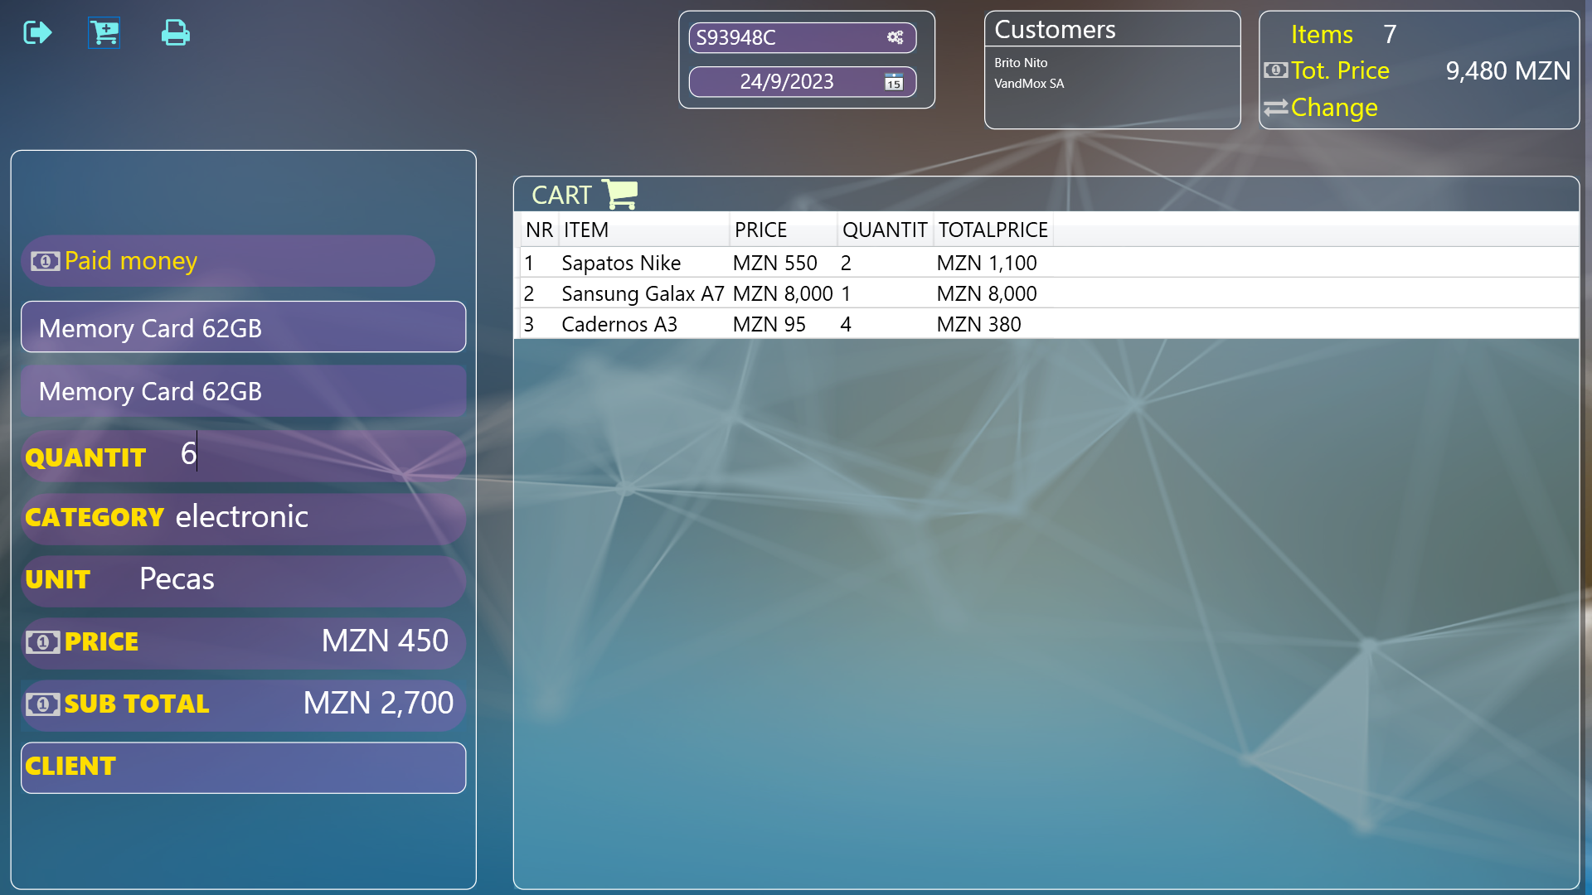Click the shopping cart icon beside CART

pos(620,194)
